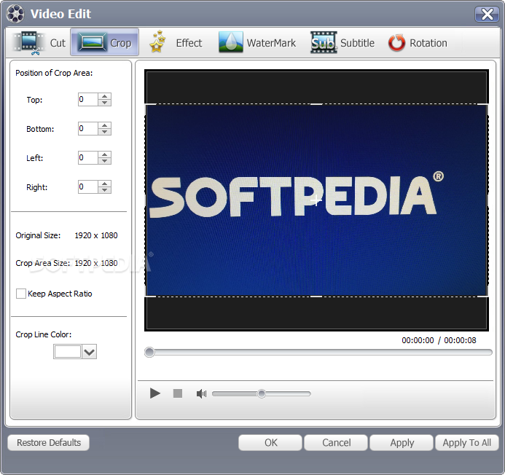Click the Right crop input field
The image size is (505, 475).
[88, 187]
